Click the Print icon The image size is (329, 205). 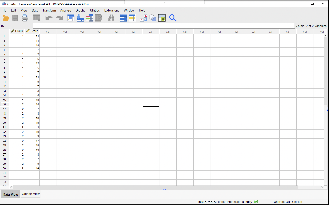point(24,18)
